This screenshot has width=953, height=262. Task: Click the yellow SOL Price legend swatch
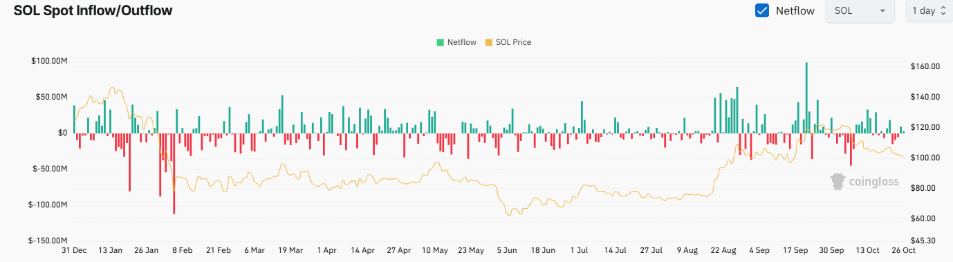[x=489, y=42]
